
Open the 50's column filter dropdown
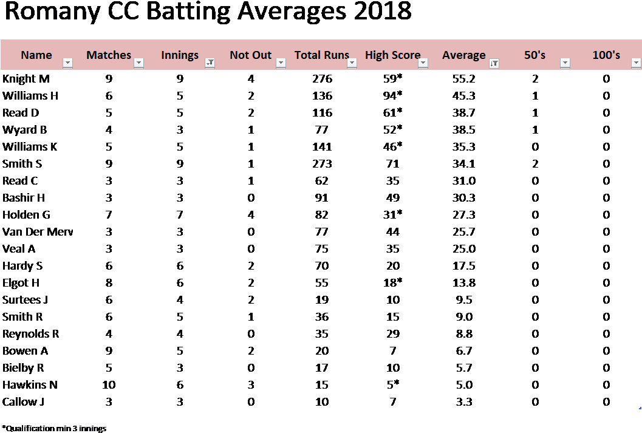tap(565, 63)
